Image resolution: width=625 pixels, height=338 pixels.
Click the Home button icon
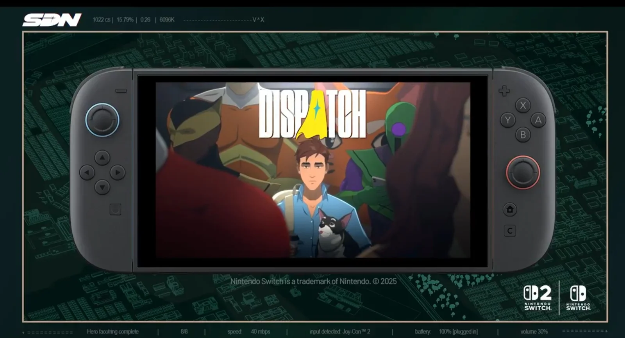pos(510,210)
